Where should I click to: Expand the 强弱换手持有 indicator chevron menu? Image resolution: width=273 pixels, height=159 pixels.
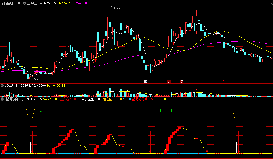click(2, 99)
